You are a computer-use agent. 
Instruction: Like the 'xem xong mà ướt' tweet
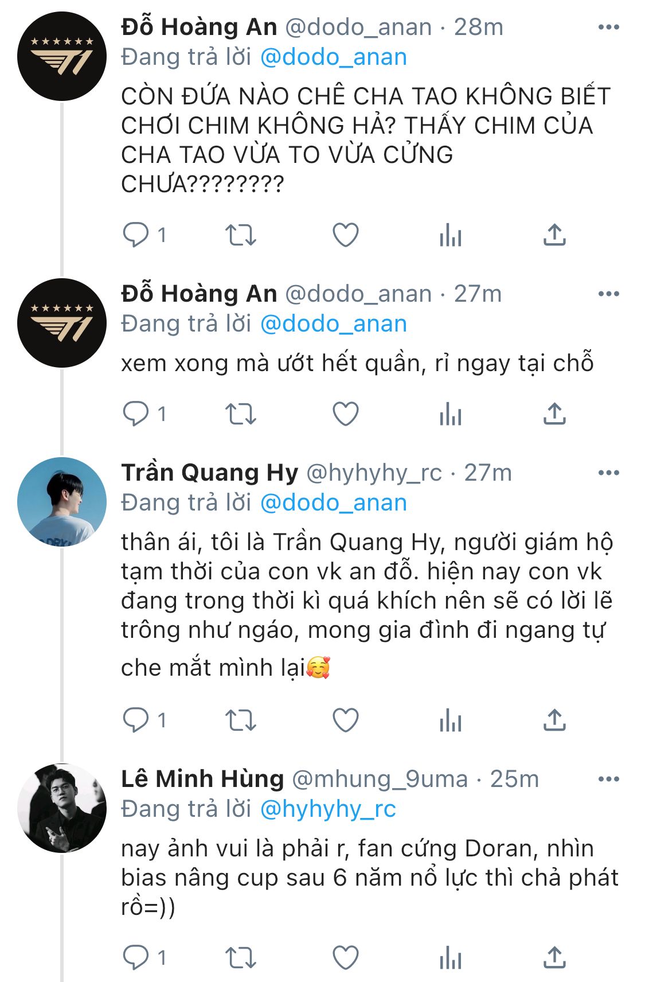[346, 414]
